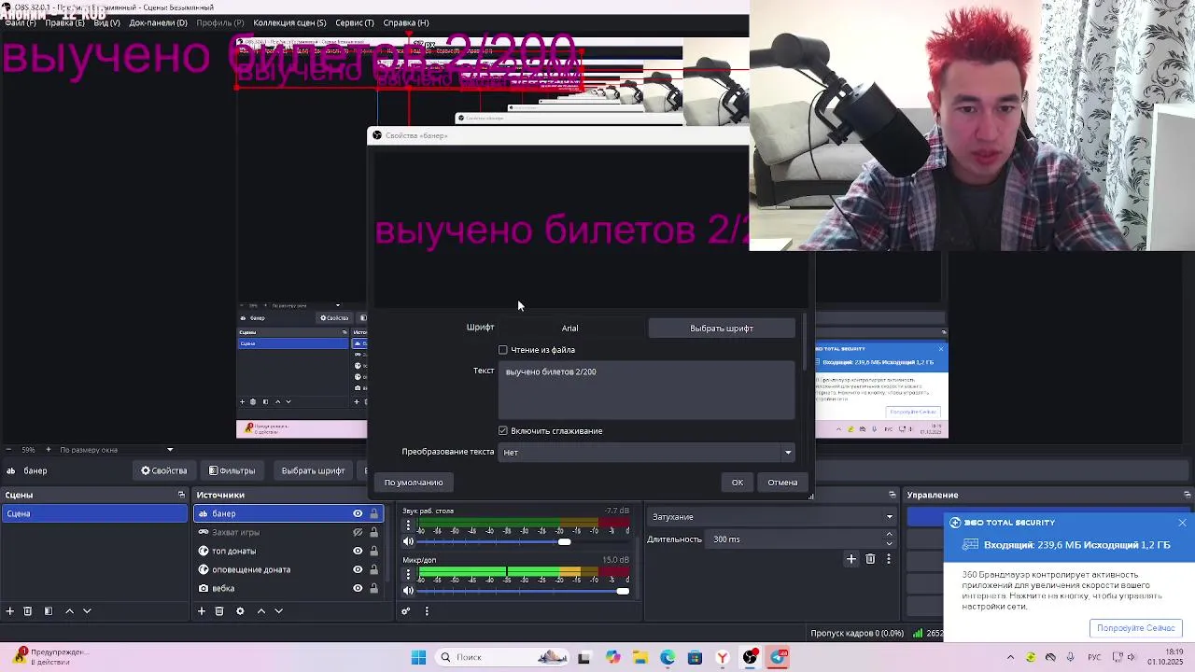Toggle lock on the вебка source
1195x672 pixels.
tap(374, 588)
